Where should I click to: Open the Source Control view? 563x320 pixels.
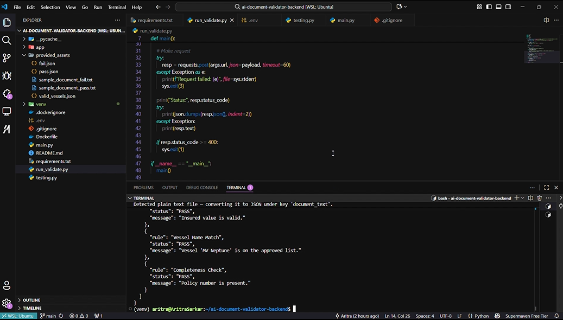tap(7, 57)
